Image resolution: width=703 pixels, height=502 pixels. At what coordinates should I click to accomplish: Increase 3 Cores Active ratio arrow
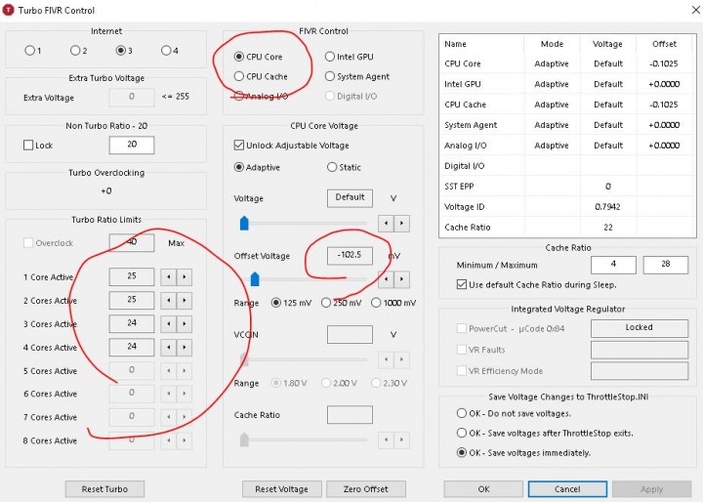coord(185,324)
